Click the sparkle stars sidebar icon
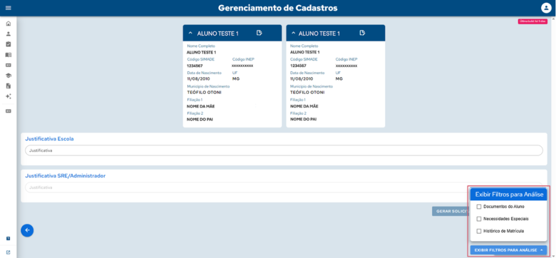The height and width of the screenshot is (258, 556). point(8,96)
